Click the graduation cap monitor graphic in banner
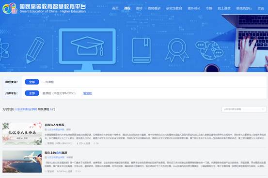Viewport: 268px width, 178px height. 87,50
